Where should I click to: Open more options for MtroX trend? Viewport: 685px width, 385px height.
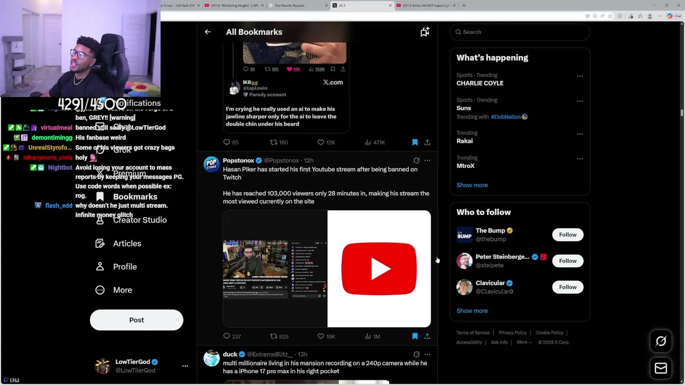(580, 158)
